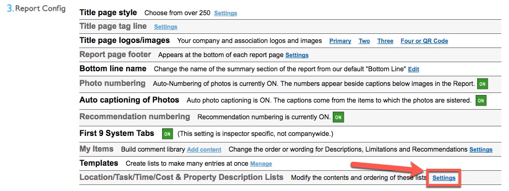The width and height of the screenshot is (509, 191).
Task: Toggle Auto captioning of Photos switch
Action: pyautogui.click(x=481, y=101)
